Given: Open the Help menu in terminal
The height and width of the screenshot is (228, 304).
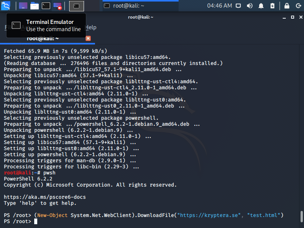Looking at the screenshot, I should coord(91,27).
